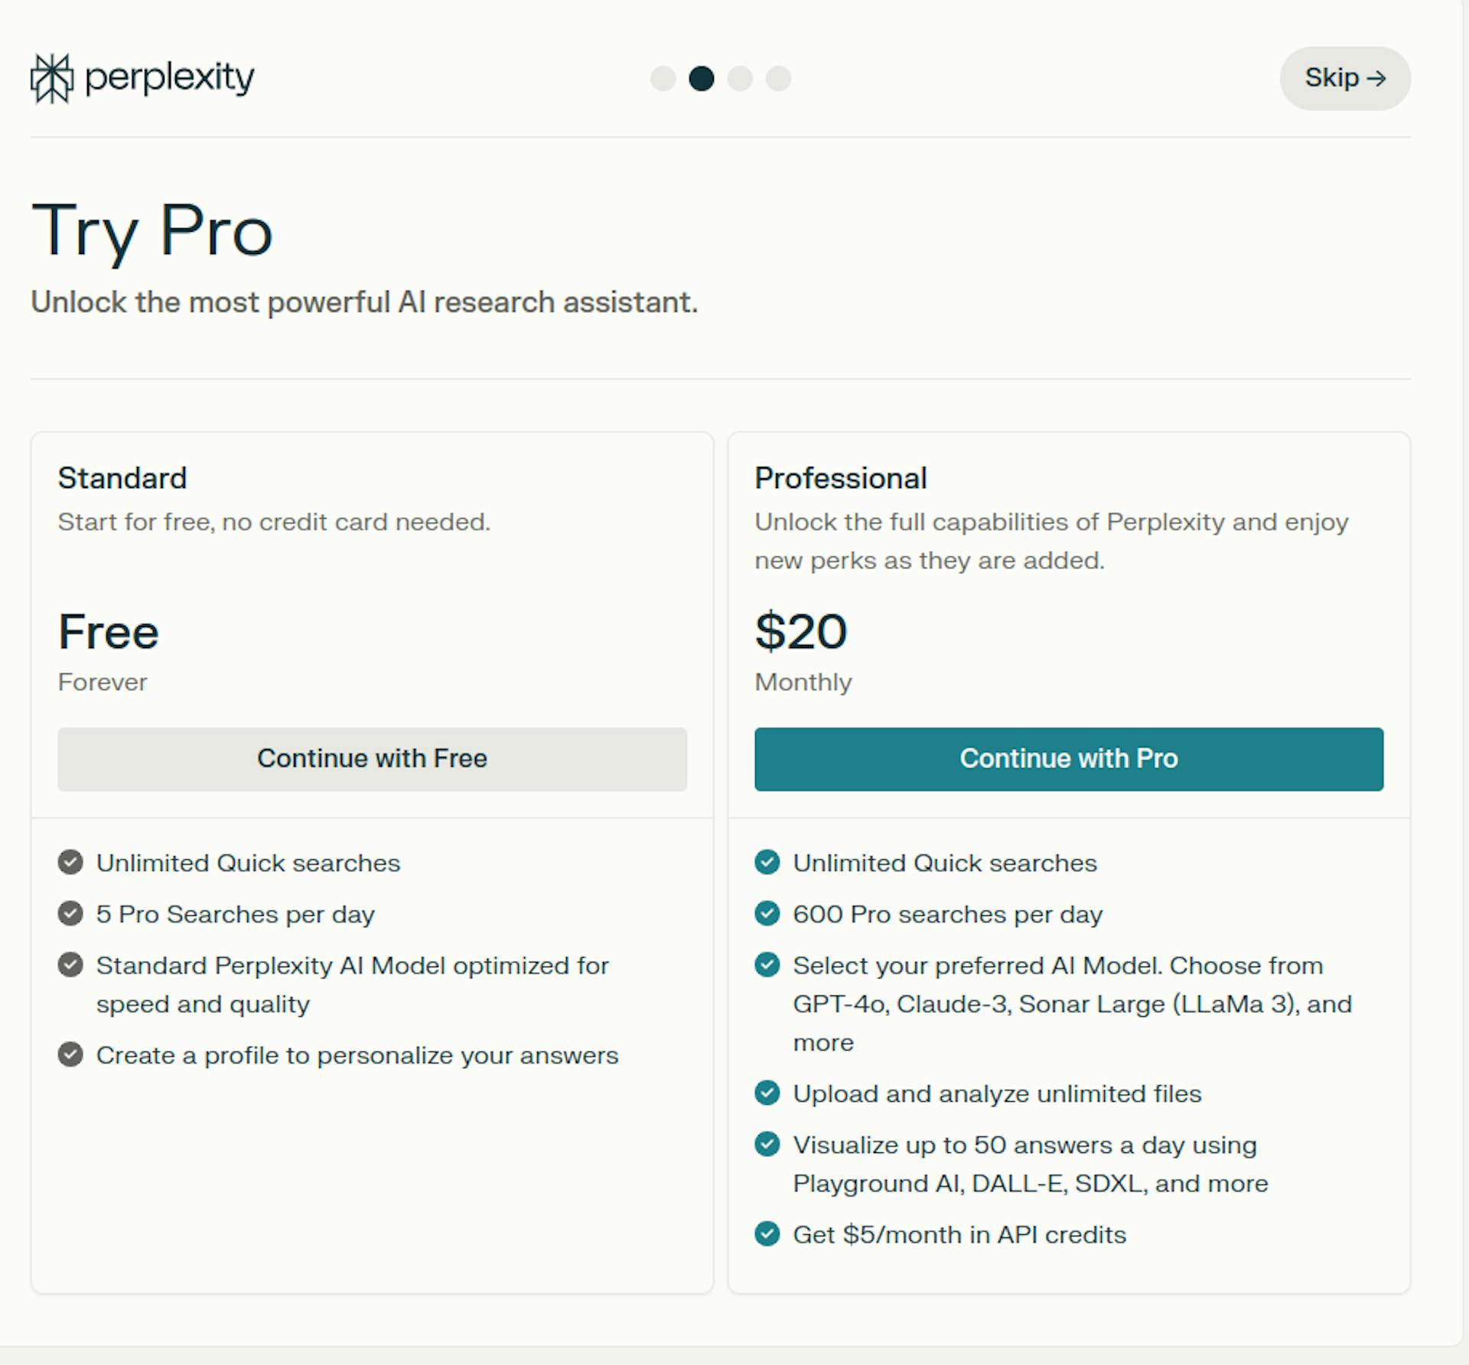The height and width of the screenshot is (1365, 1469).
Task: Open the Professional plan card
Action: pos(1070,536)
